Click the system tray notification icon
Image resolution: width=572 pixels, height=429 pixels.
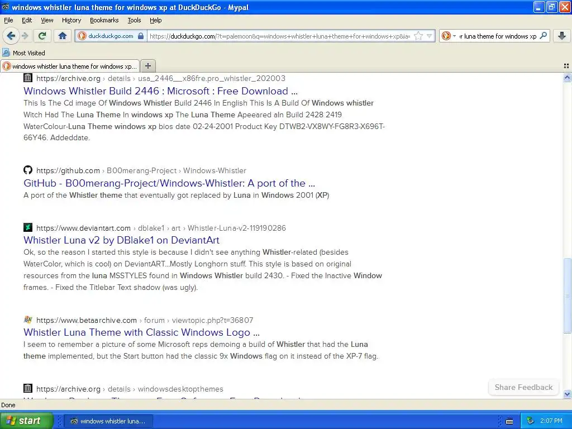tap(531, 421)
